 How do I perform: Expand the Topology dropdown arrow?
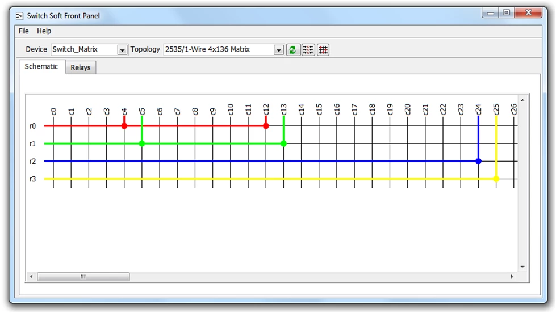278,50
